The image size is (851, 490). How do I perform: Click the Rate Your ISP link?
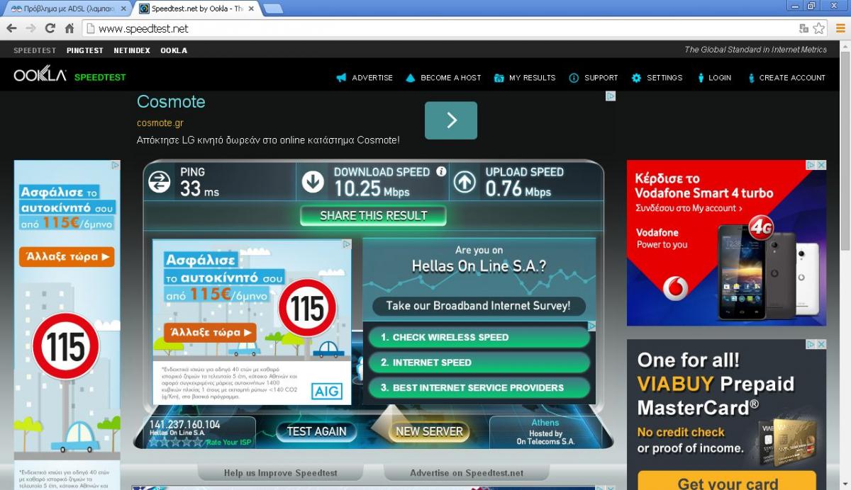point(228,443)
